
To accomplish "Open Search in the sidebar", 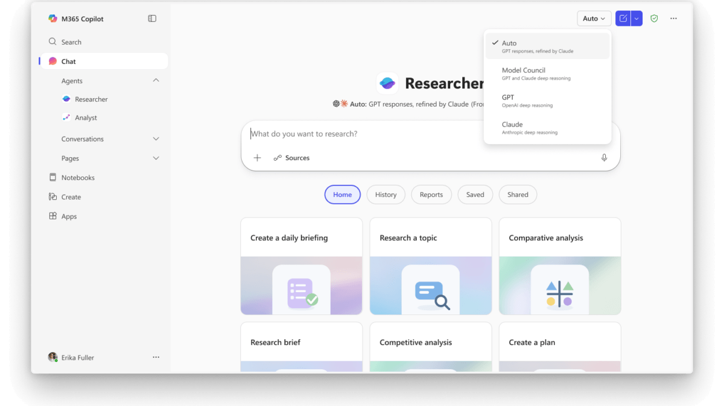I will (x=104, y=42).
